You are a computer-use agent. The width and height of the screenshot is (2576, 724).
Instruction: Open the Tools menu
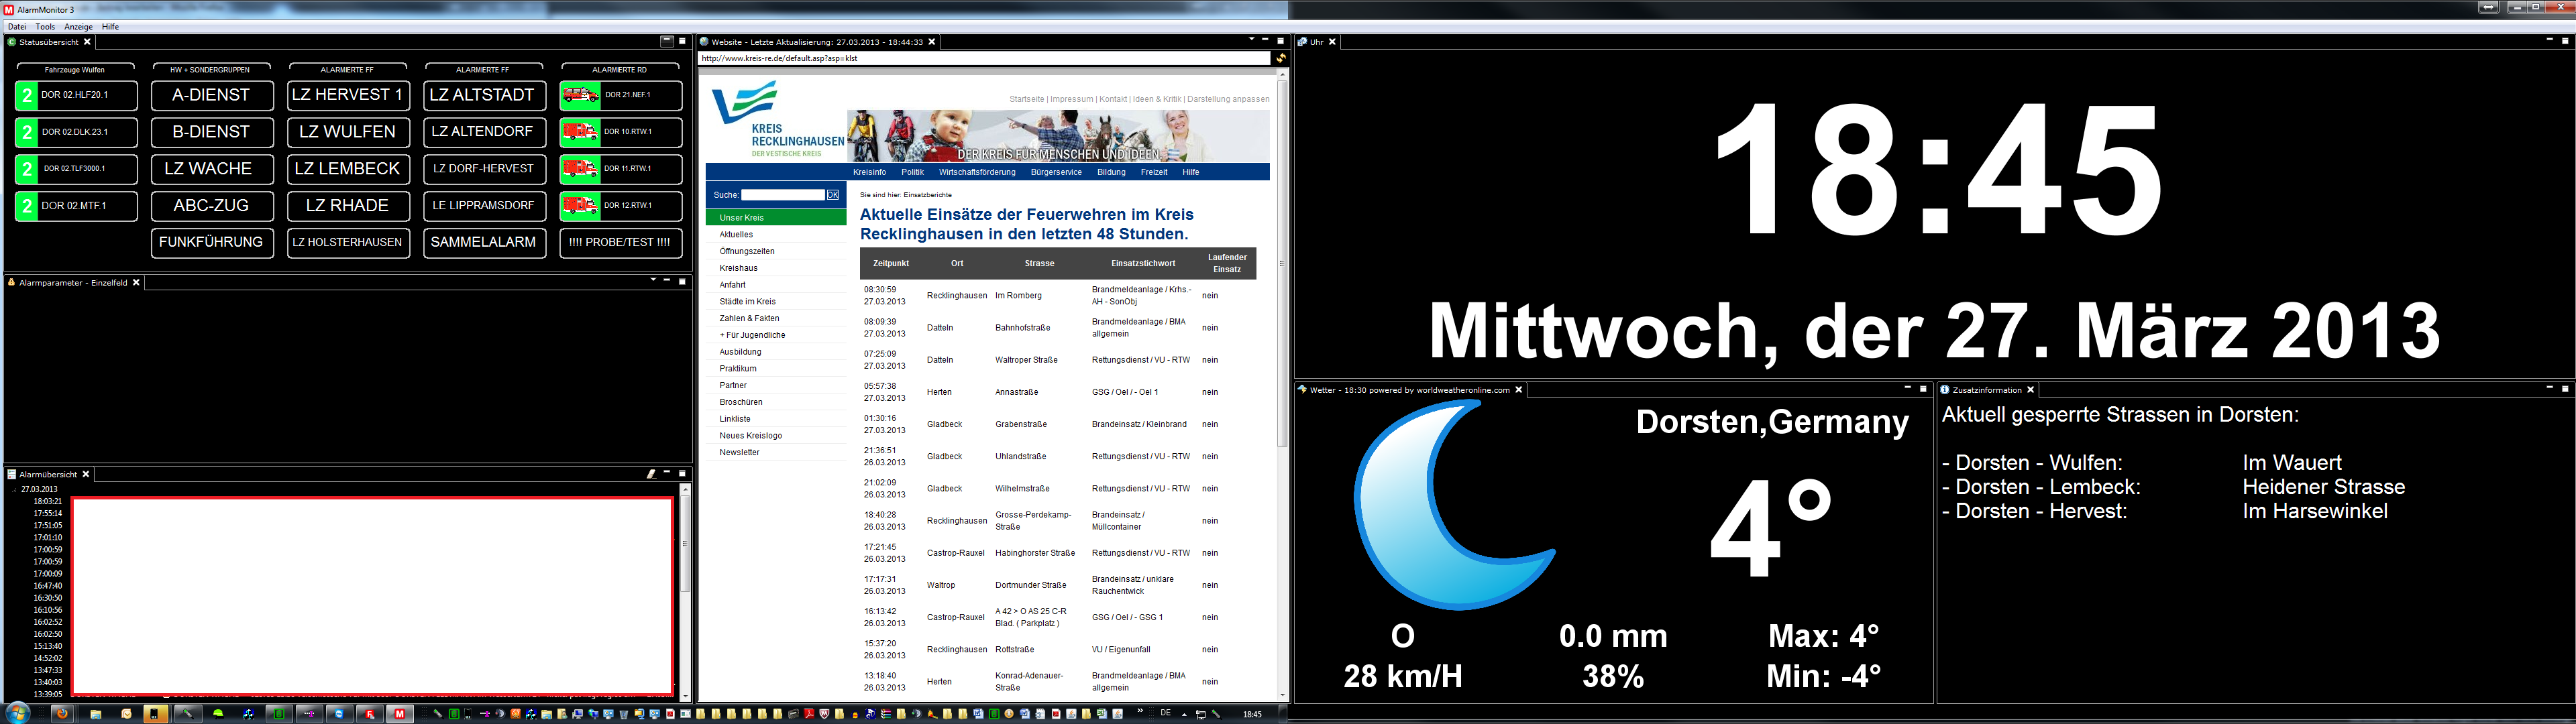(x=45, y=27)
